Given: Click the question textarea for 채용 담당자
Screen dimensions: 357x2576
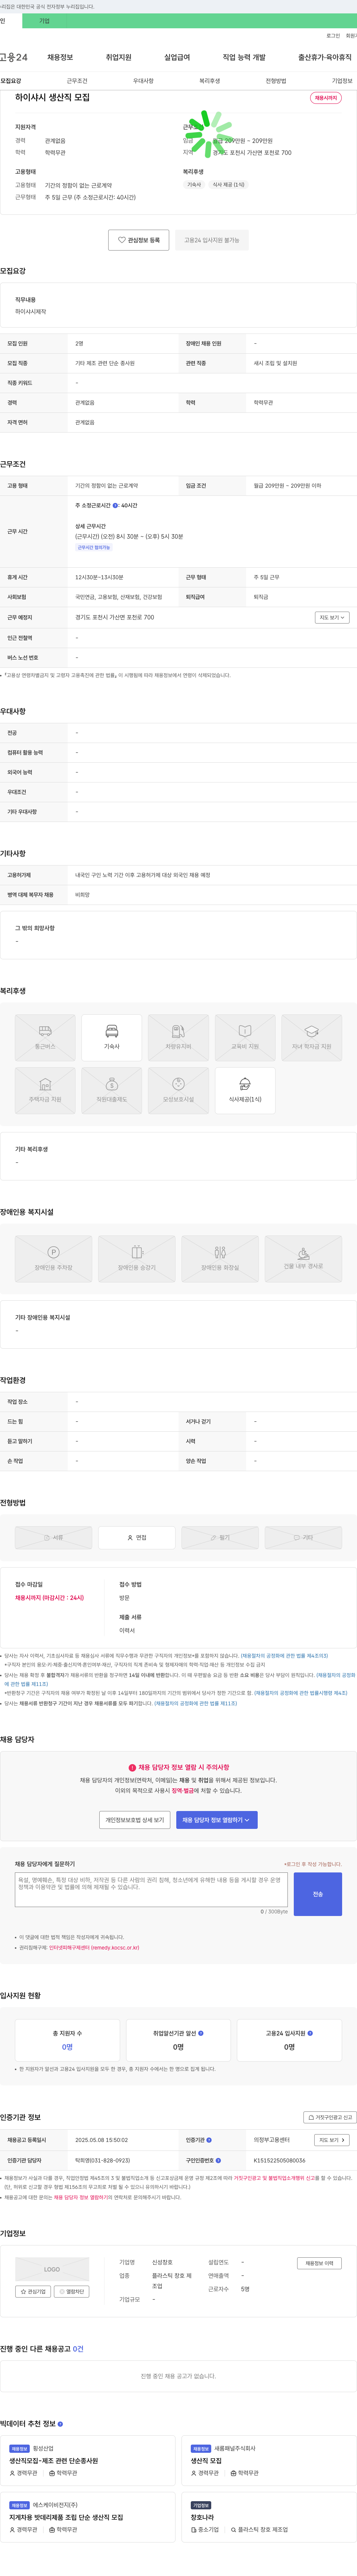Looking at the screenshot, I should [x=151, y=1889].
